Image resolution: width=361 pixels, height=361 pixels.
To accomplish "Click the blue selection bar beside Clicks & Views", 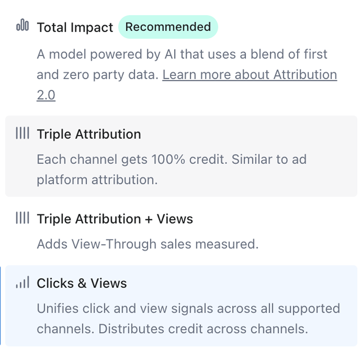I will (1, 305).
